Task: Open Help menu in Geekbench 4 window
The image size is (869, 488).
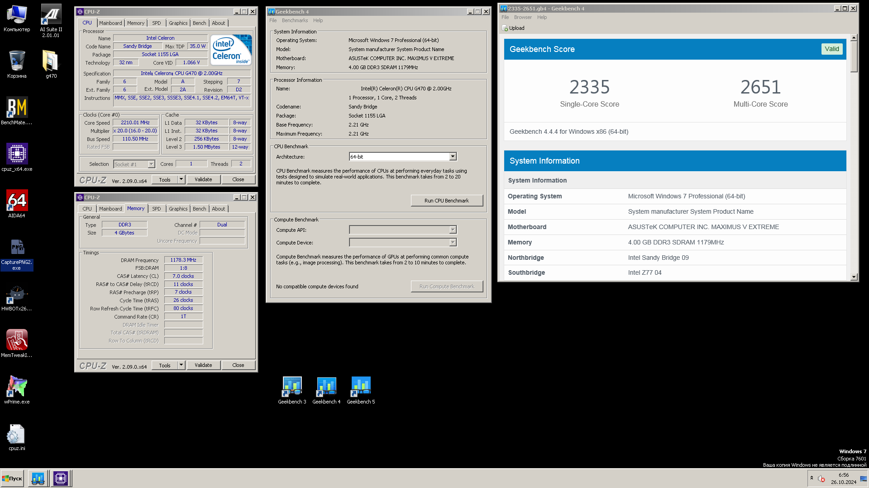Action: pos(318,20)
